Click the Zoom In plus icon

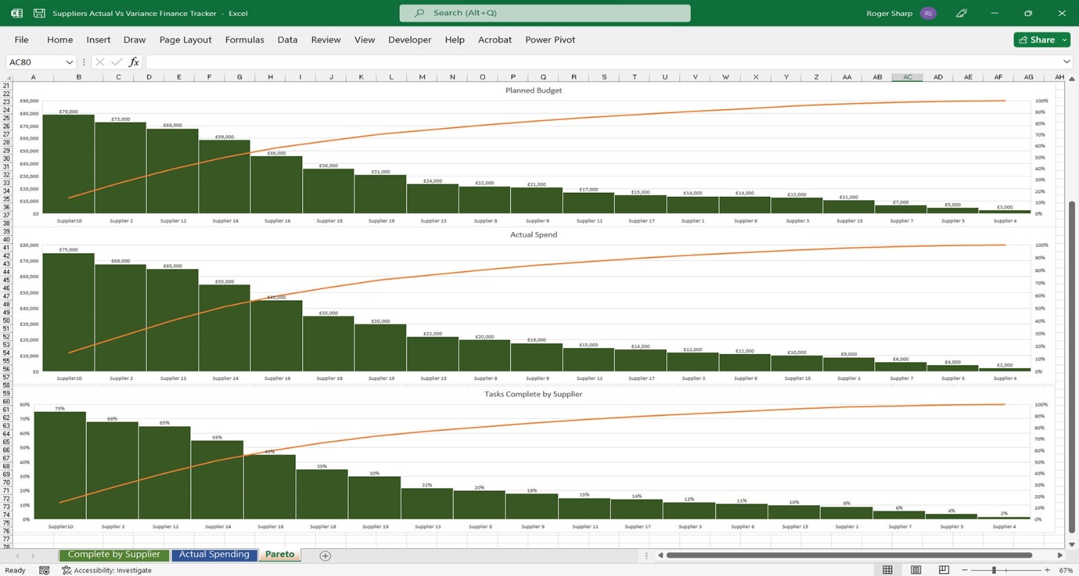(1047, 570)
